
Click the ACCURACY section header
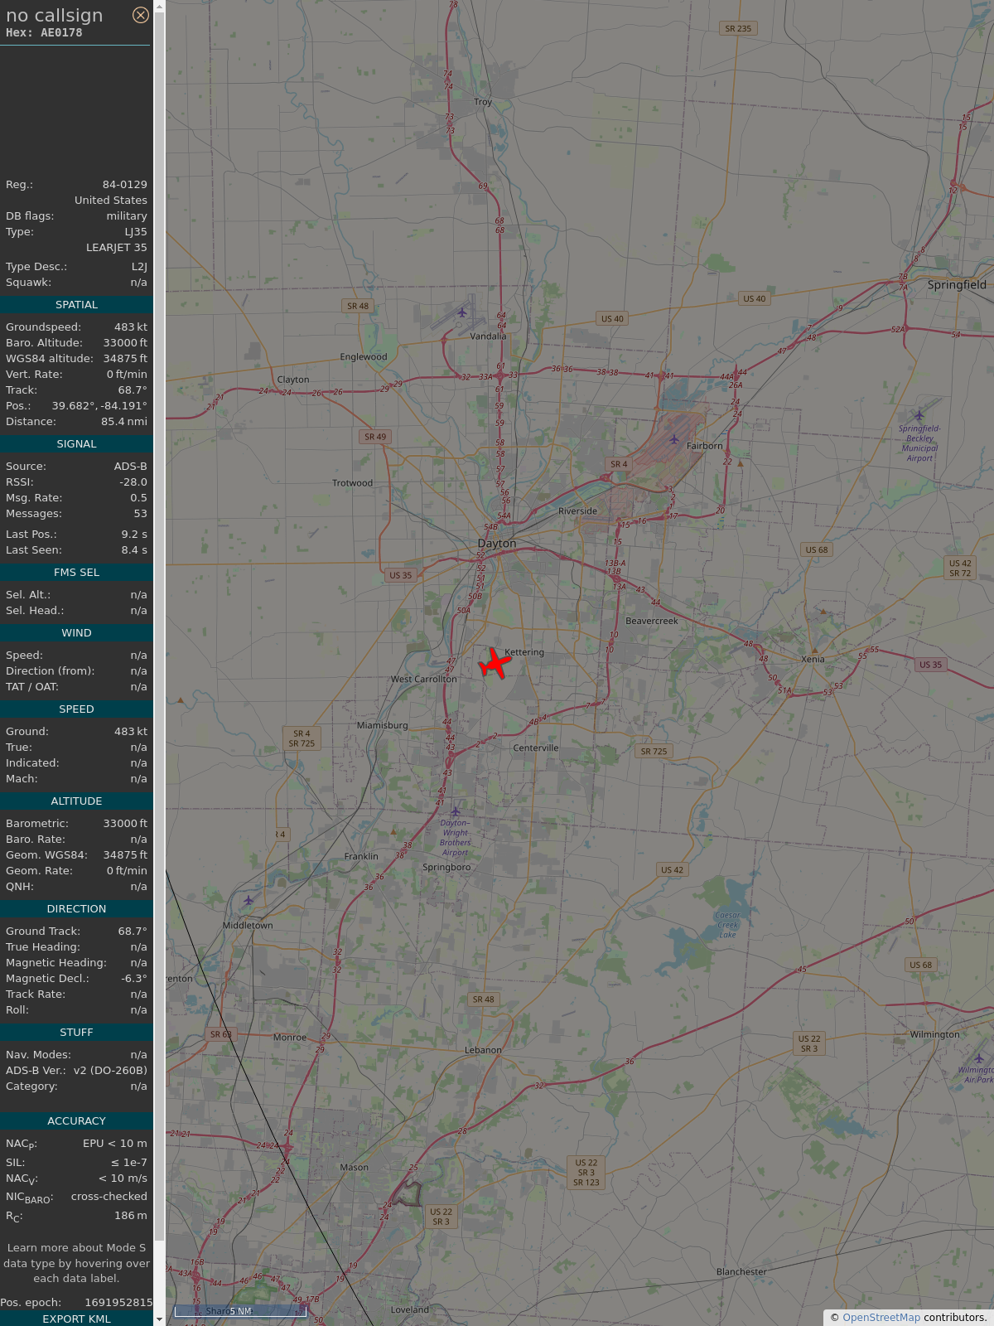(x=76, y=1121)
